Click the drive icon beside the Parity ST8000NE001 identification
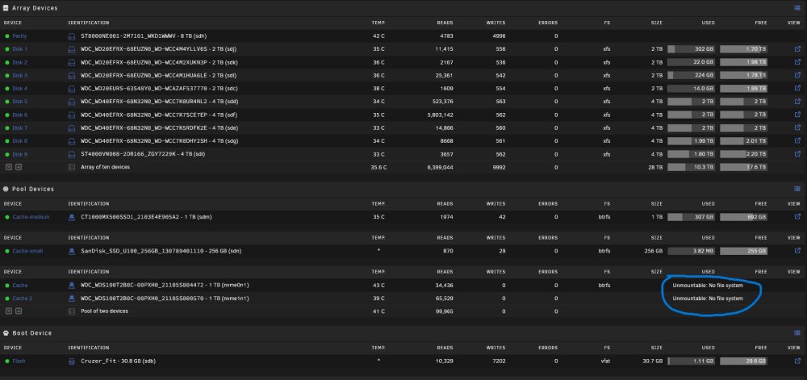Image resolution: width=807 pixels, height=380 pixels. tap(72, 36)
